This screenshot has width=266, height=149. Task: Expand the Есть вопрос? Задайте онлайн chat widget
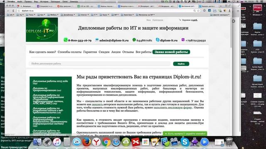185,134
